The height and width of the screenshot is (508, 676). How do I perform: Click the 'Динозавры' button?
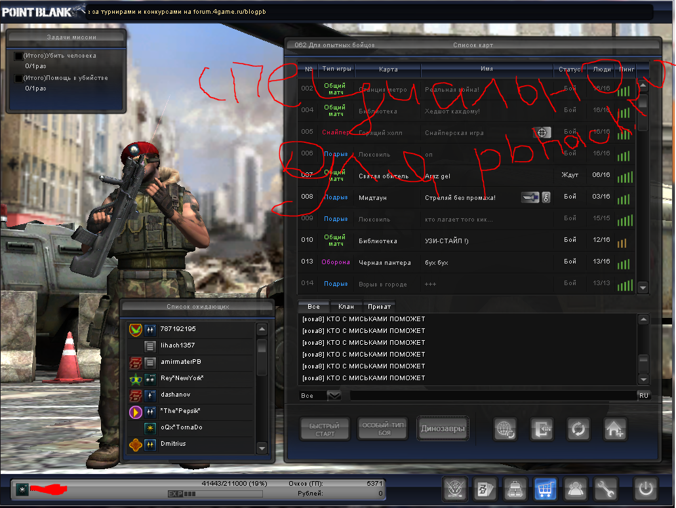coord(443,428)
